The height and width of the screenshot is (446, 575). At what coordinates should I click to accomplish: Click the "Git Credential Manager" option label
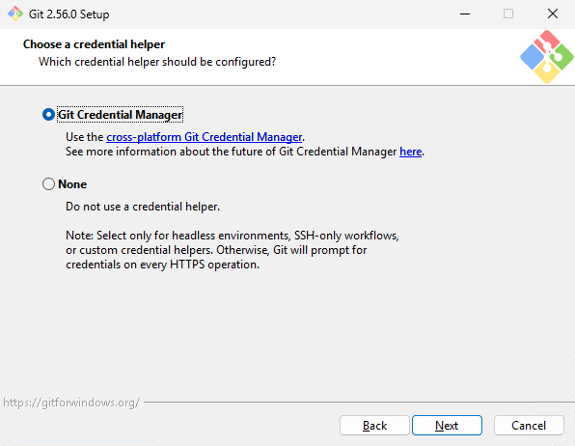(x=121, y=115)
